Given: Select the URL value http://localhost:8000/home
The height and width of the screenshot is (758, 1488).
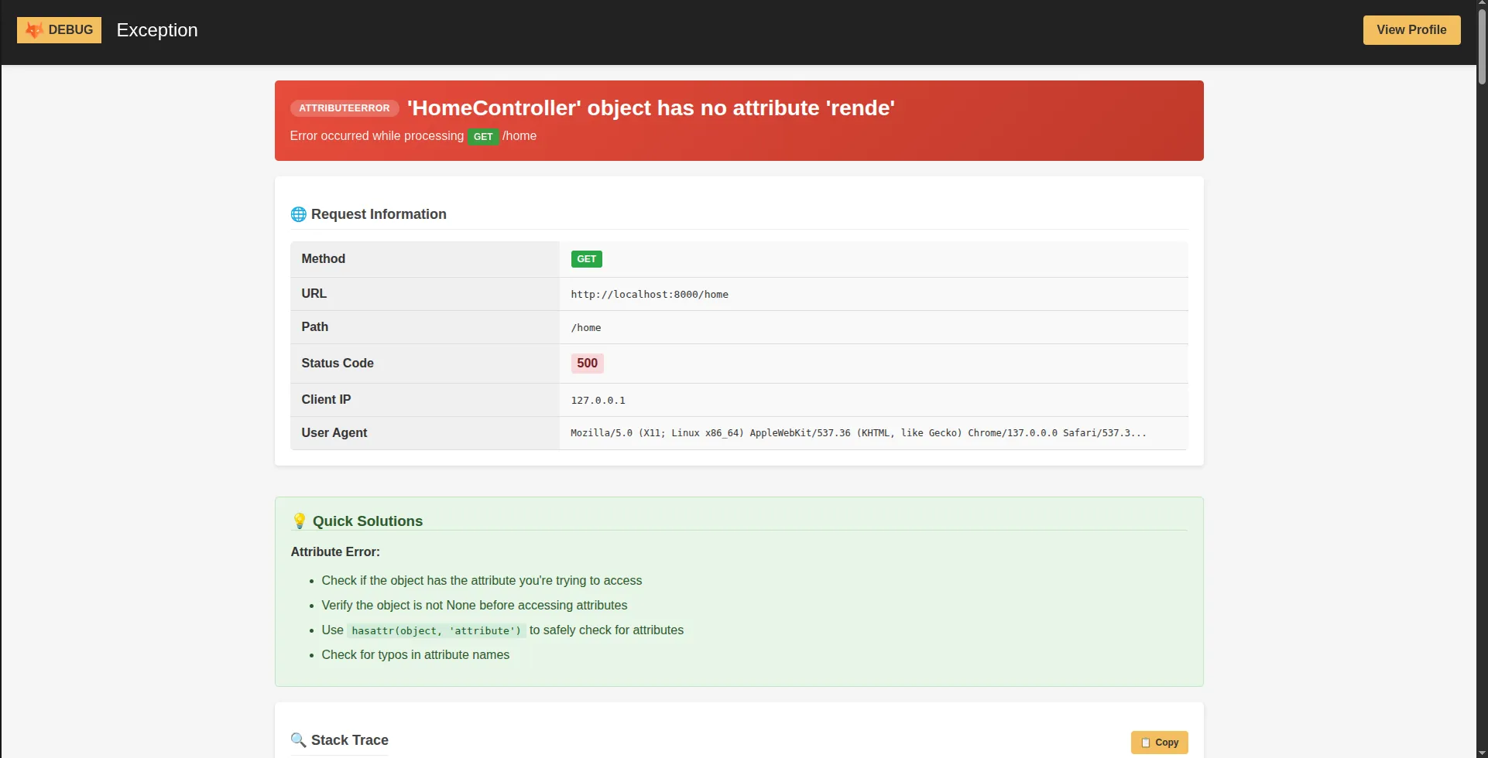Looking at the screenshot, I should pos(650,295).
